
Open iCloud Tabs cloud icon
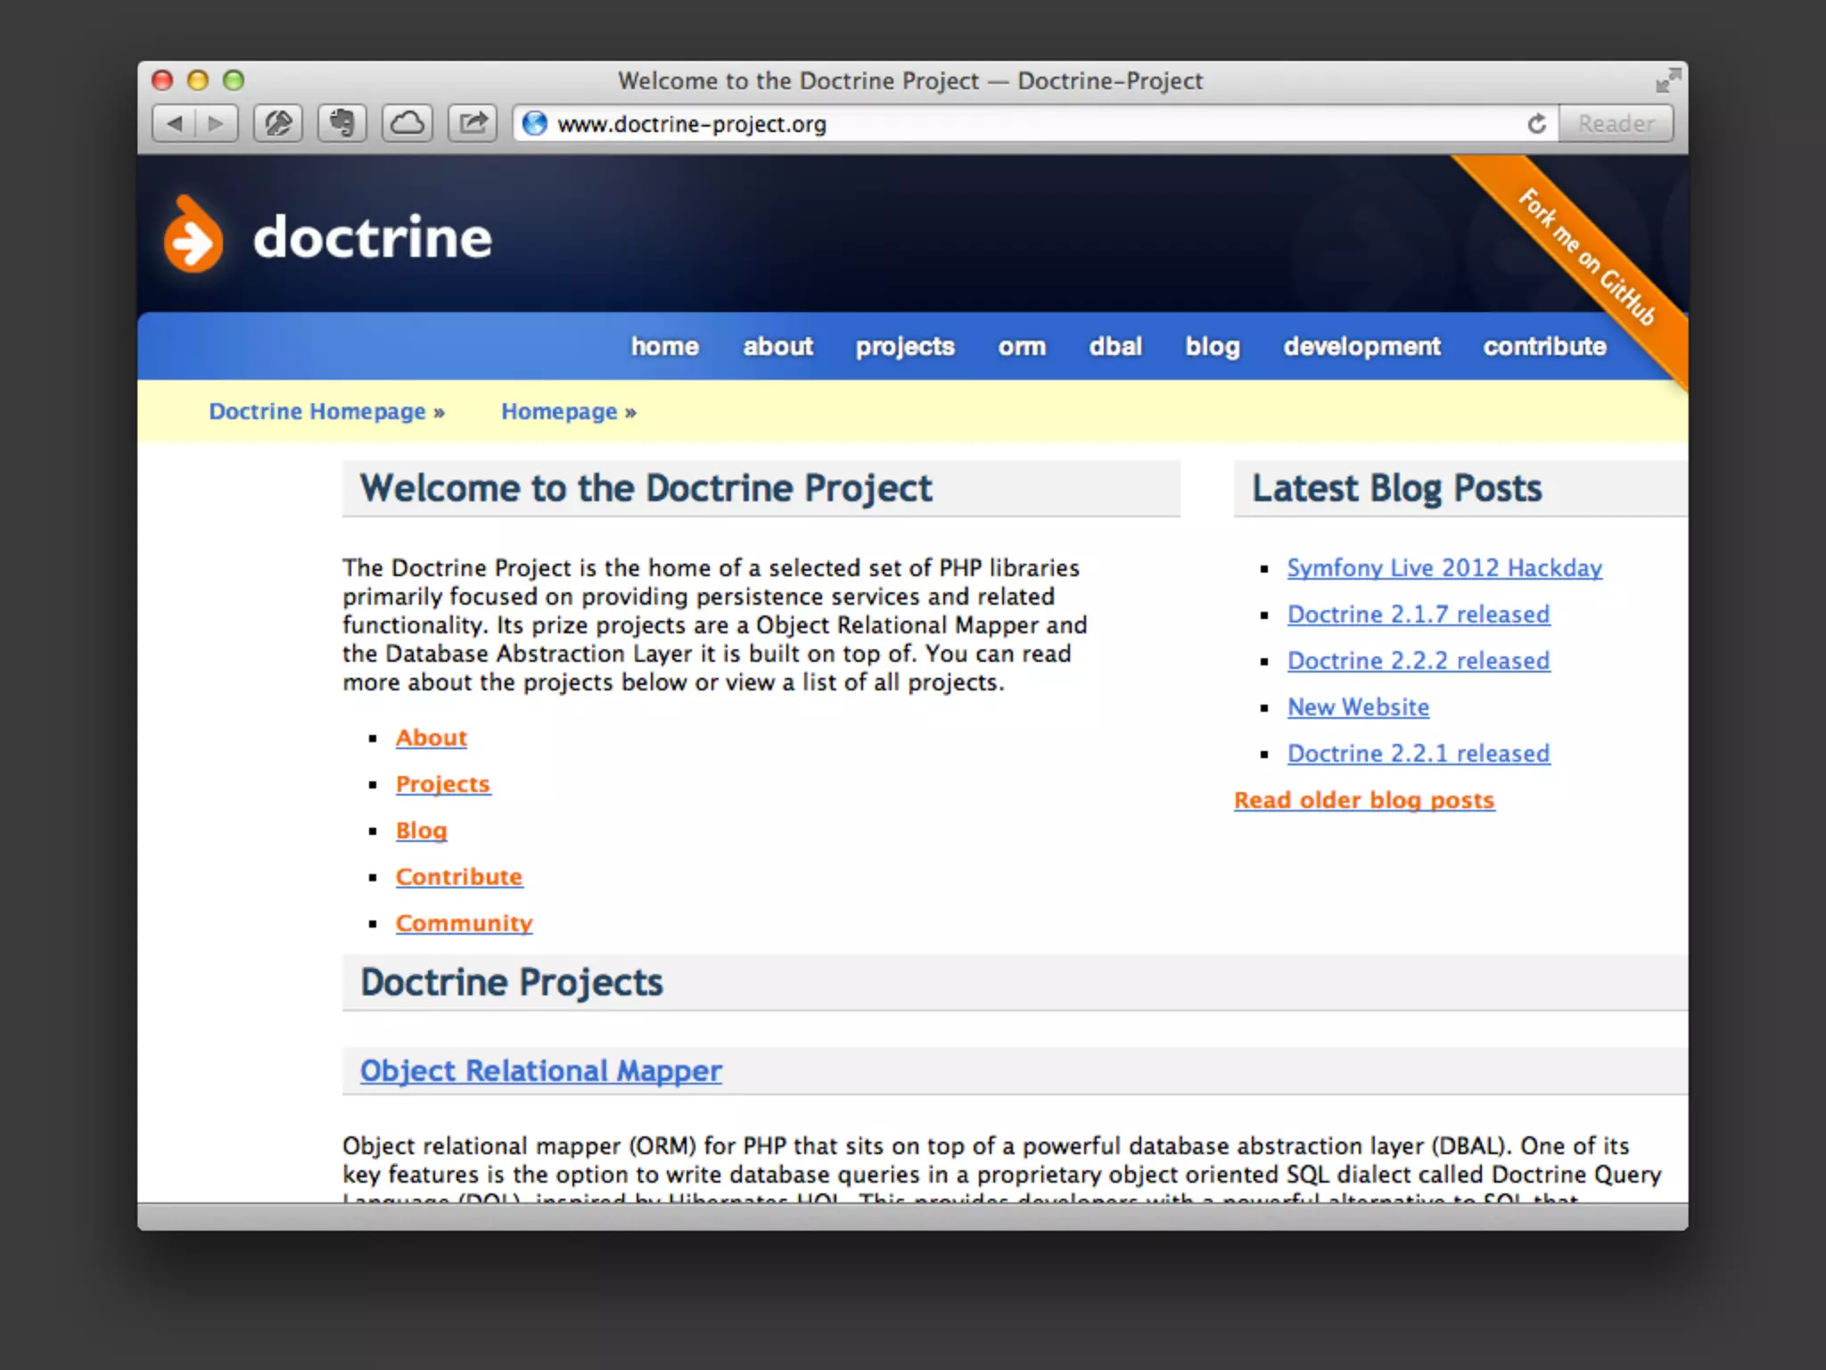407,123
